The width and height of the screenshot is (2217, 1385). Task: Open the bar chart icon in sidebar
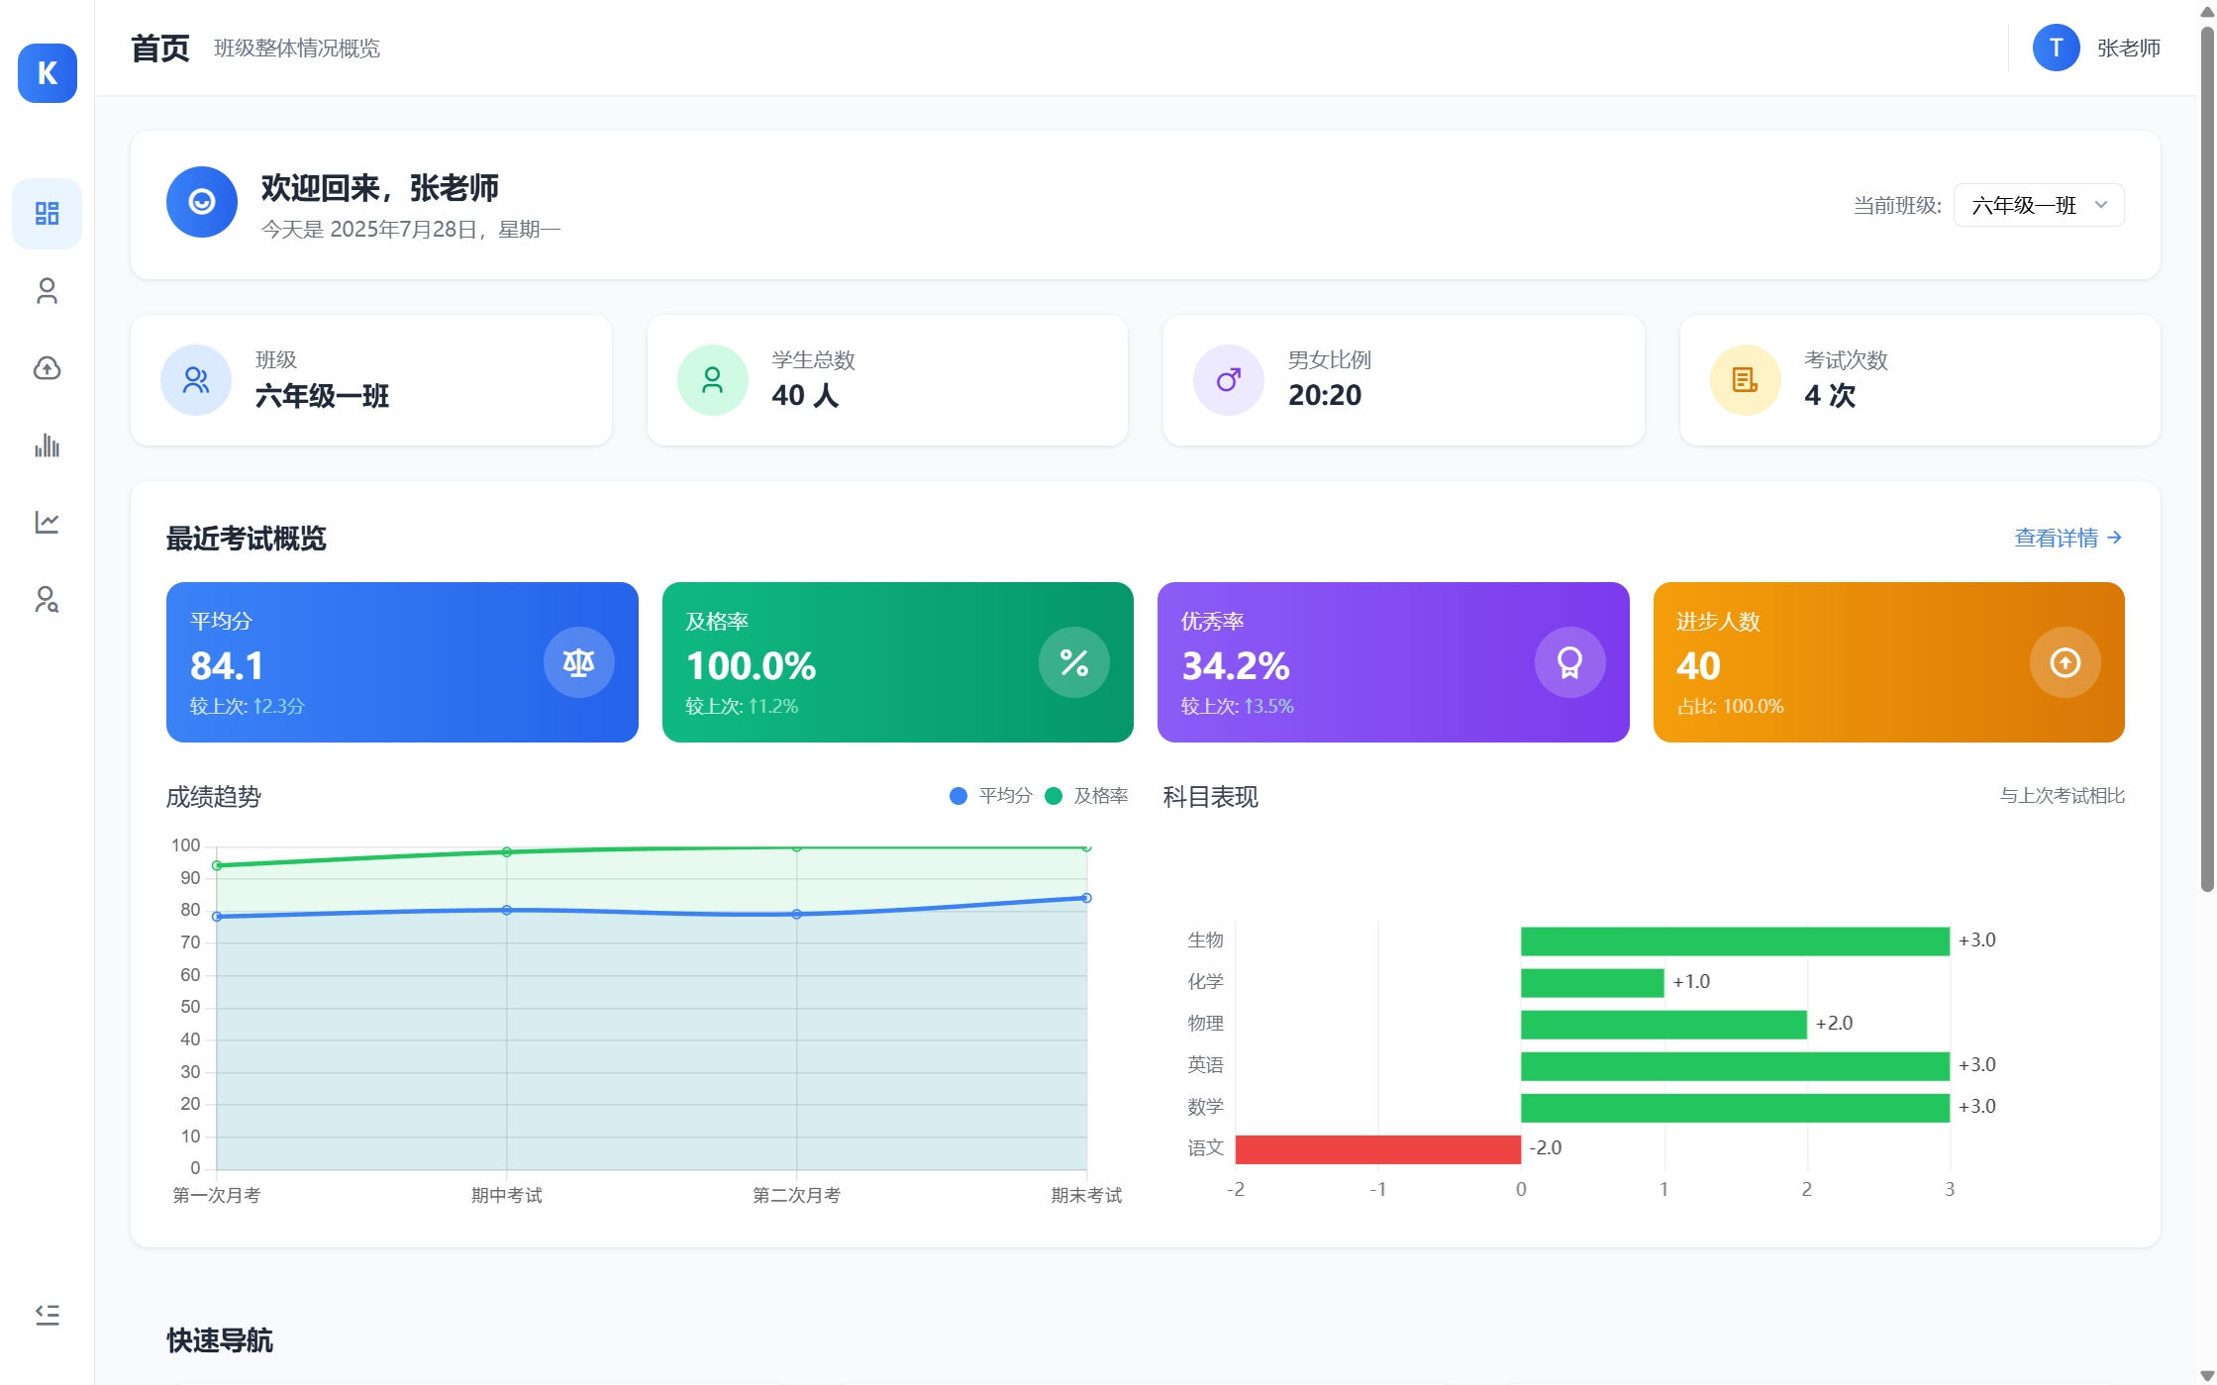[x=47, y=445]
